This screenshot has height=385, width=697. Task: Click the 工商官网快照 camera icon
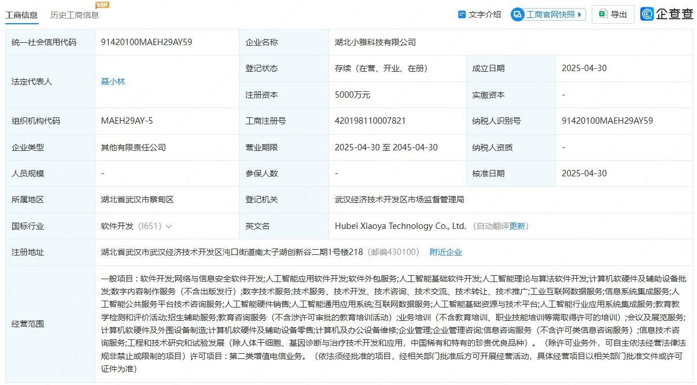coord(518,14)
